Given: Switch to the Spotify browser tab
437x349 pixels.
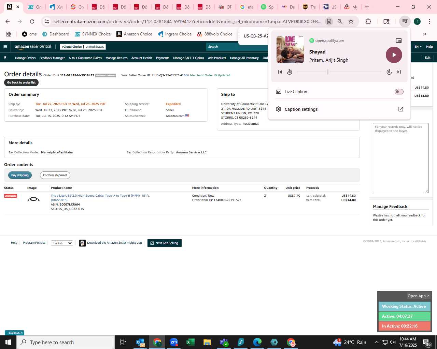Looking at the screenshot, I should (x=267, y=7).
